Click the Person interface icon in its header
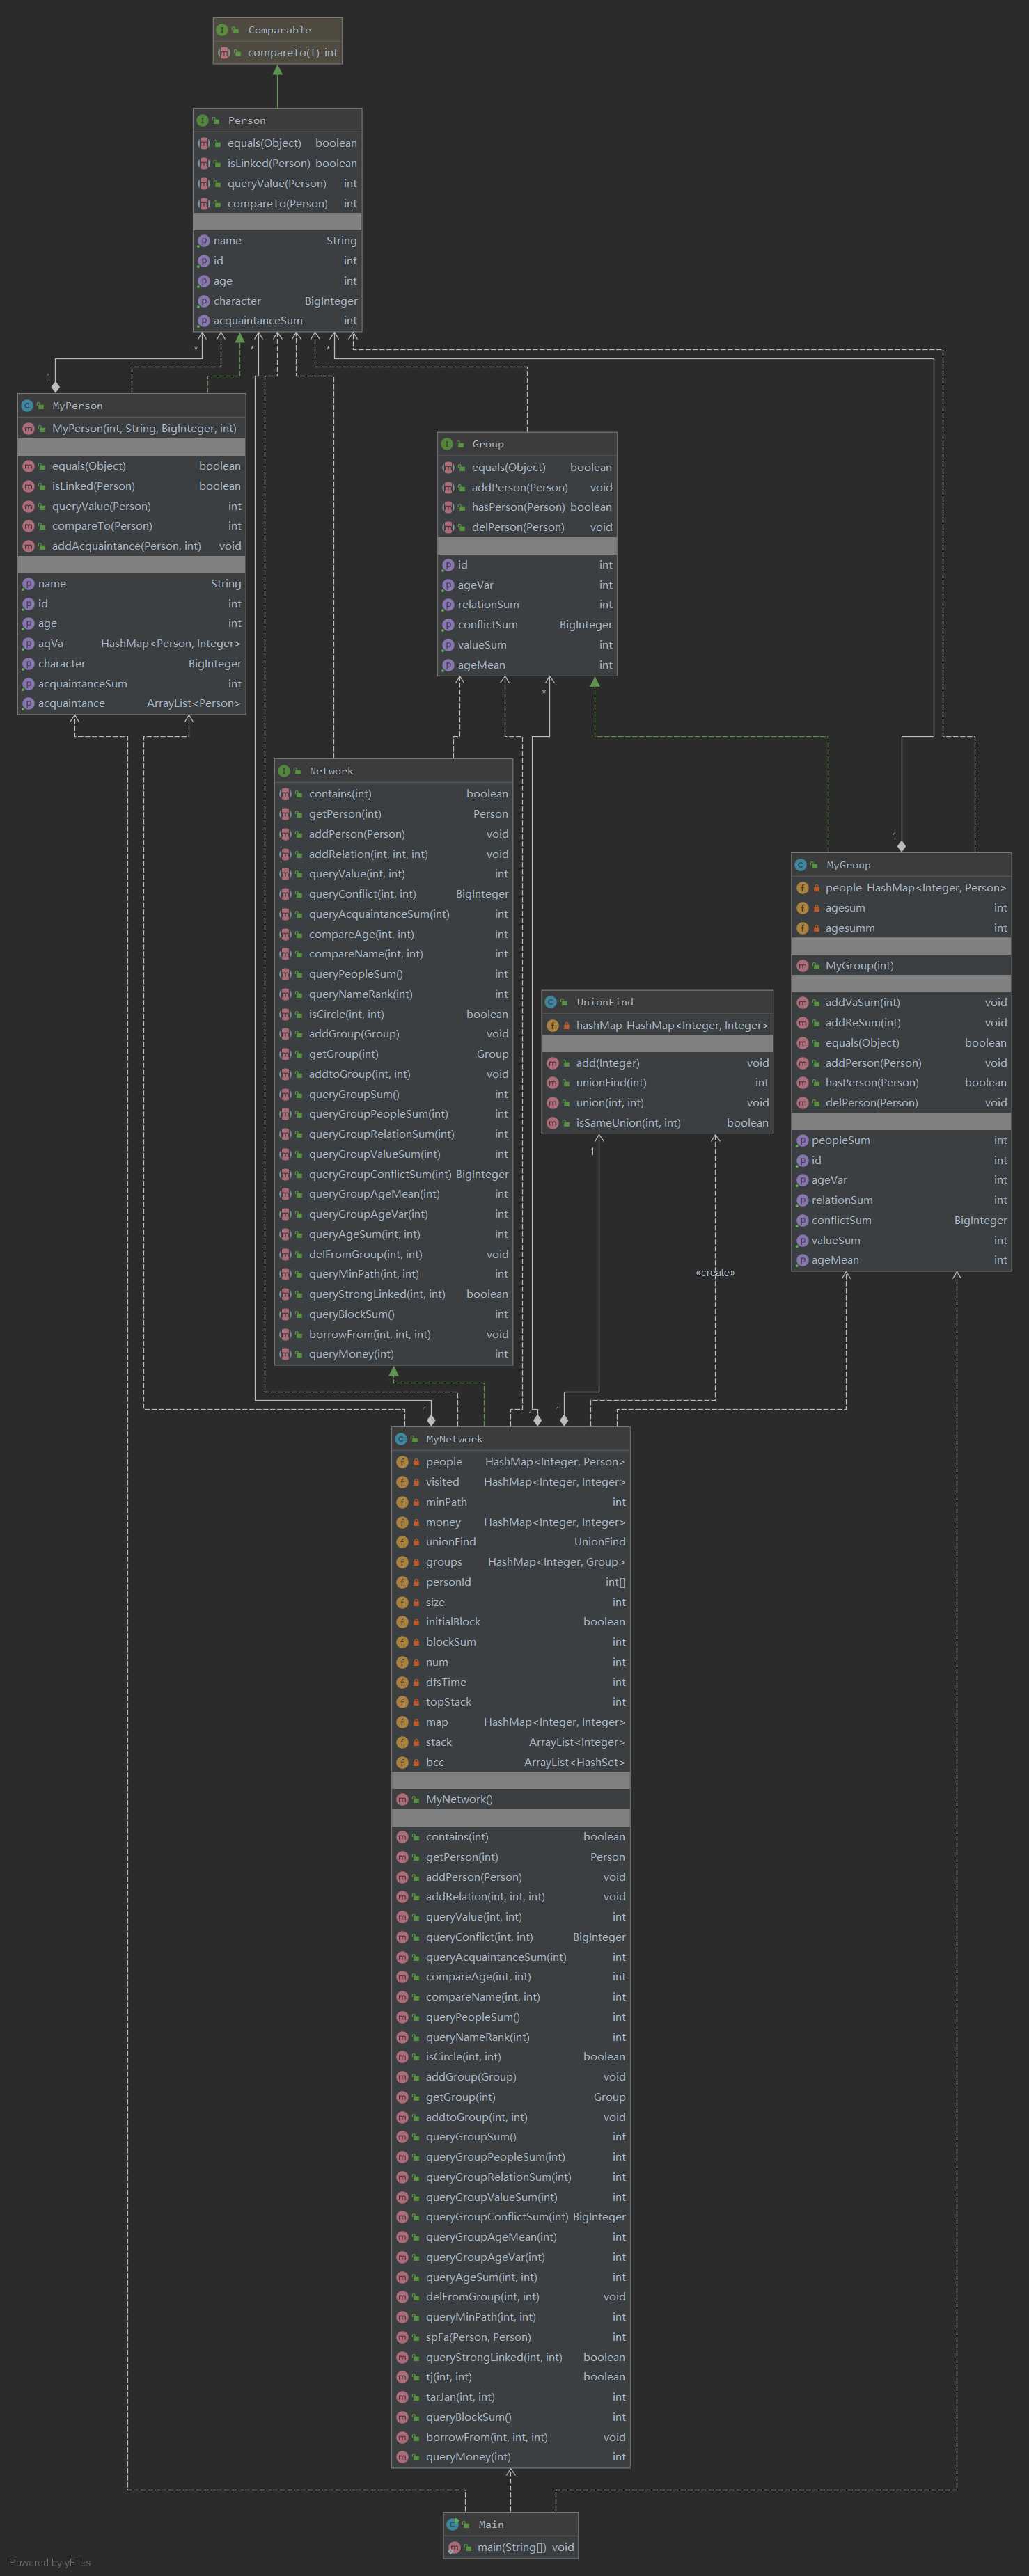 [202, 120]
